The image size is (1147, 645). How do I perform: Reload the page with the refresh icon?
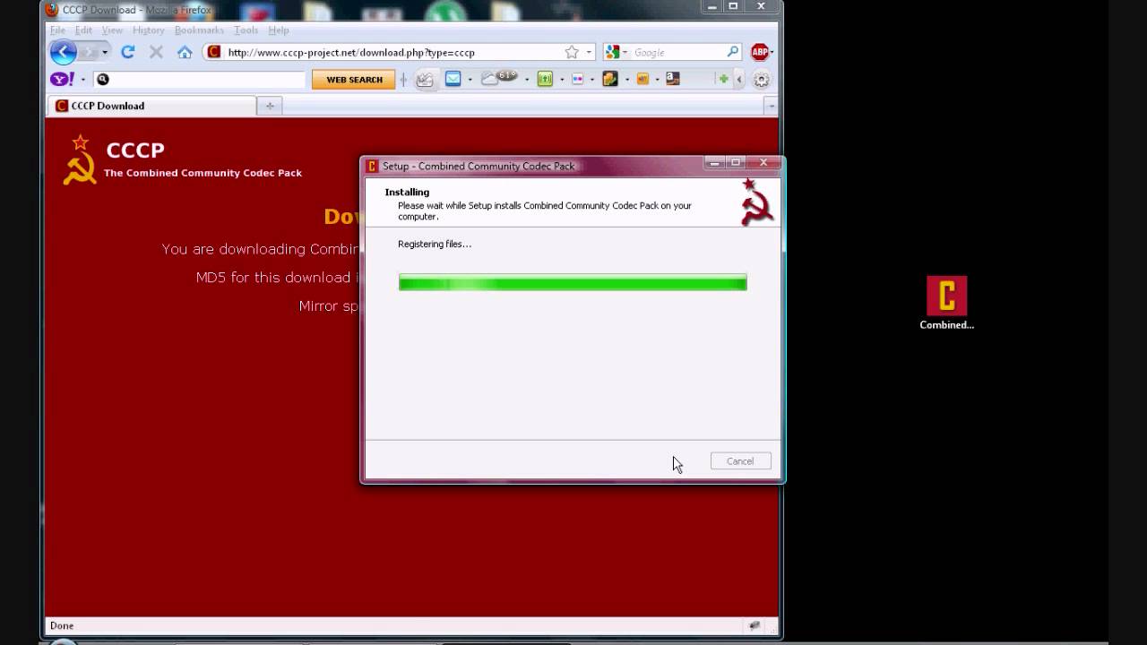pyautogui.click(x=128, y=52)
